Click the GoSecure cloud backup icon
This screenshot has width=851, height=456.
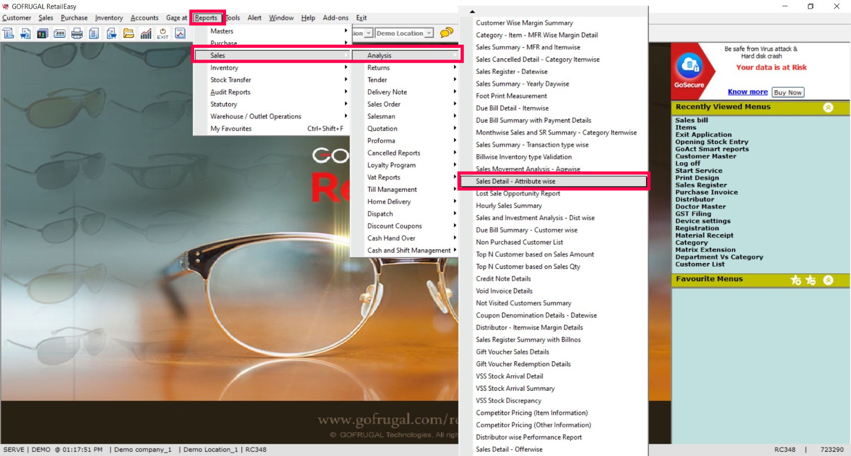[689, 66]
